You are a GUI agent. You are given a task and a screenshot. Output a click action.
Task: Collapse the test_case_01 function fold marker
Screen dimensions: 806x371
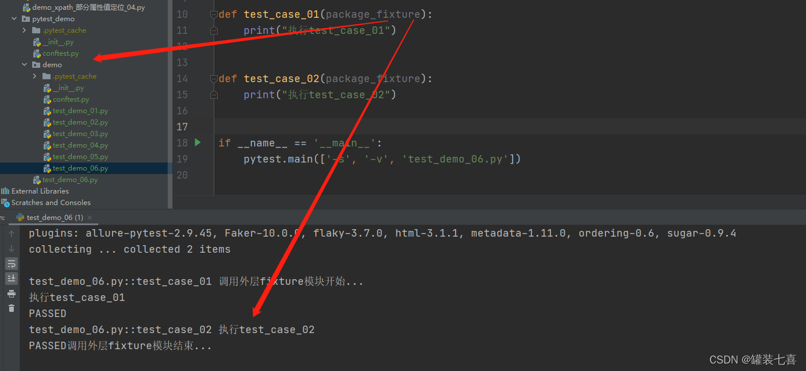(x=214, y=14)
